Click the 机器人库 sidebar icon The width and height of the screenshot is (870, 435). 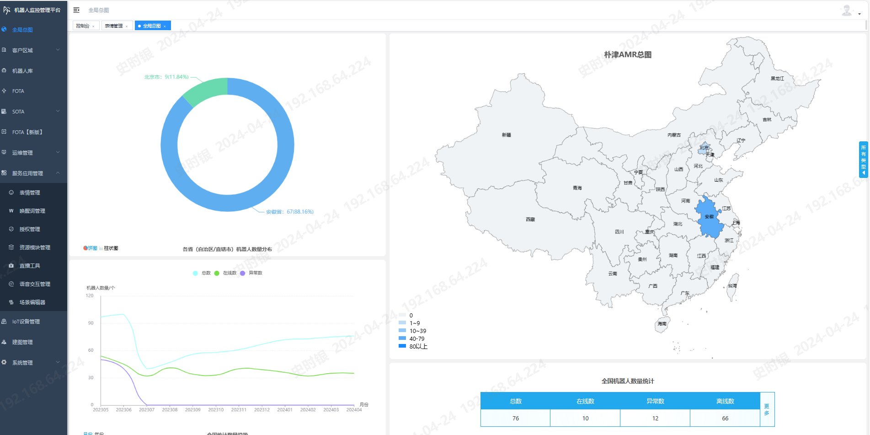pos(4,70)
